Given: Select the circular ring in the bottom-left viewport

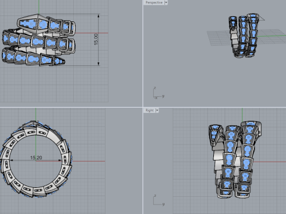Looking at the screenshot, I should coord(36,159).
